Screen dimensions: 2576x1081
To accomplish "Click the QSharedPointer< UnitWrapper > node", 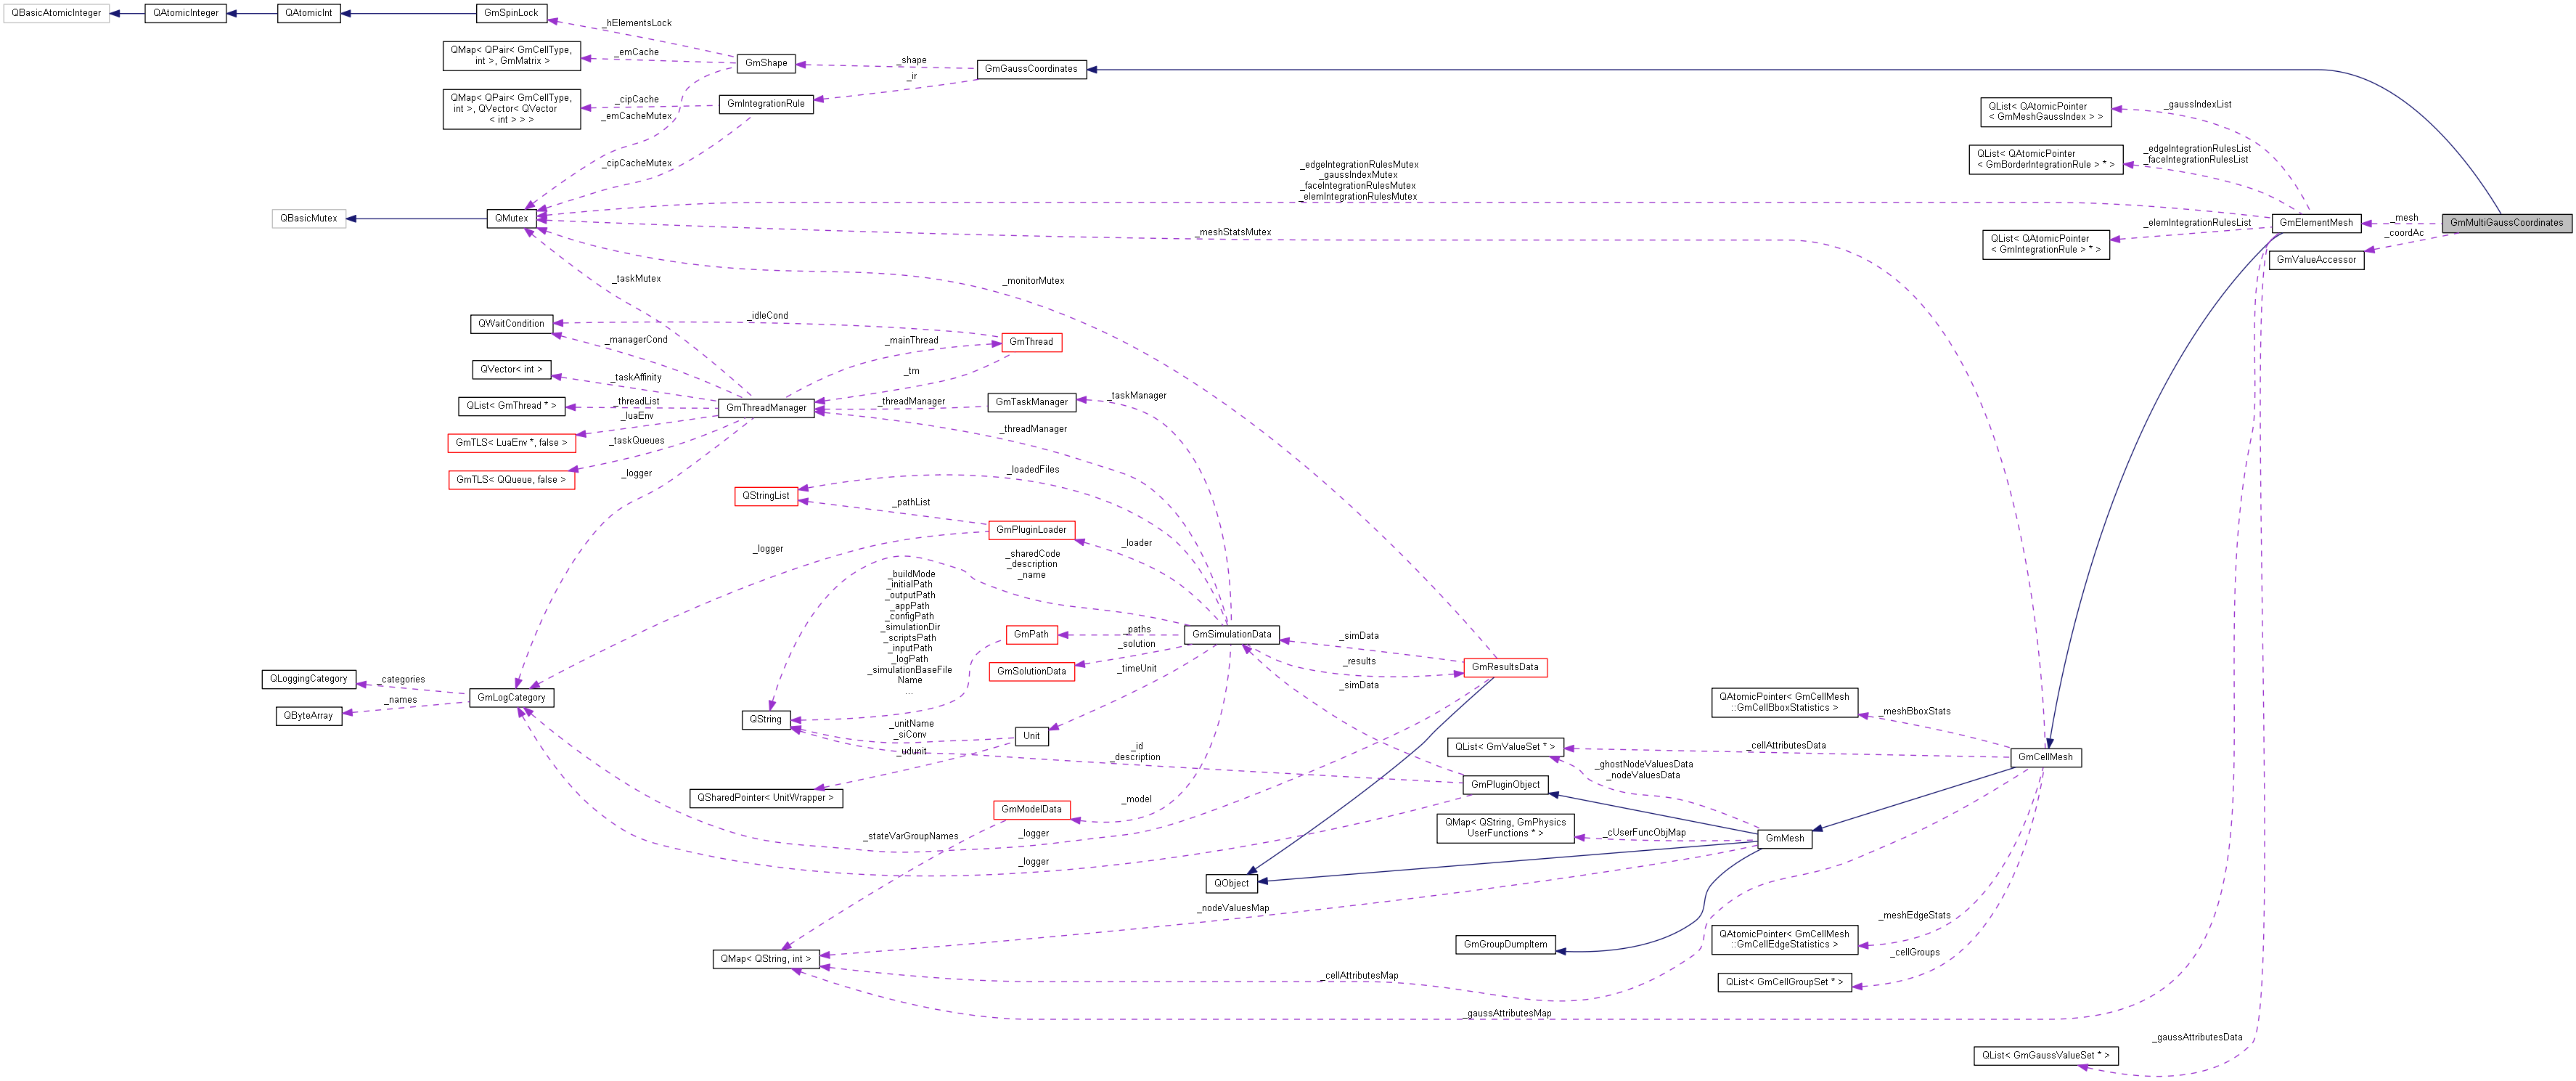I will 766,798.
